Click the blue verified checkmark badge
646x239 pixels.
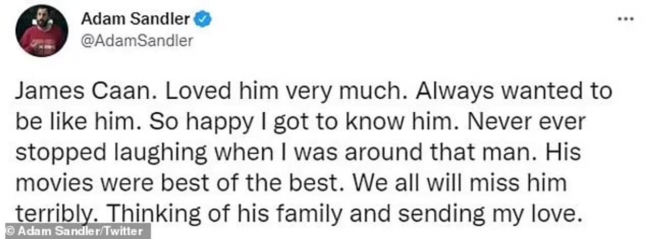click(x=203, y=19)
